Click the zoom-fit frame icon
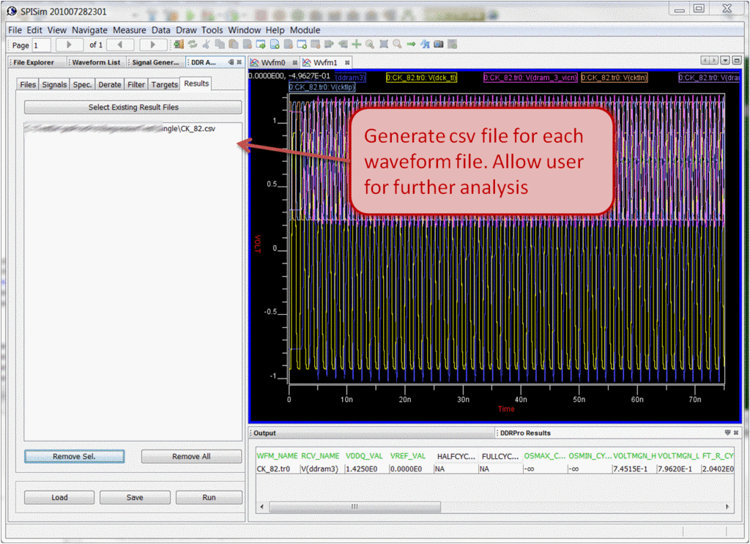Image resolution: width=750 pixels, height=544 pixels. [x=384, y=45]
